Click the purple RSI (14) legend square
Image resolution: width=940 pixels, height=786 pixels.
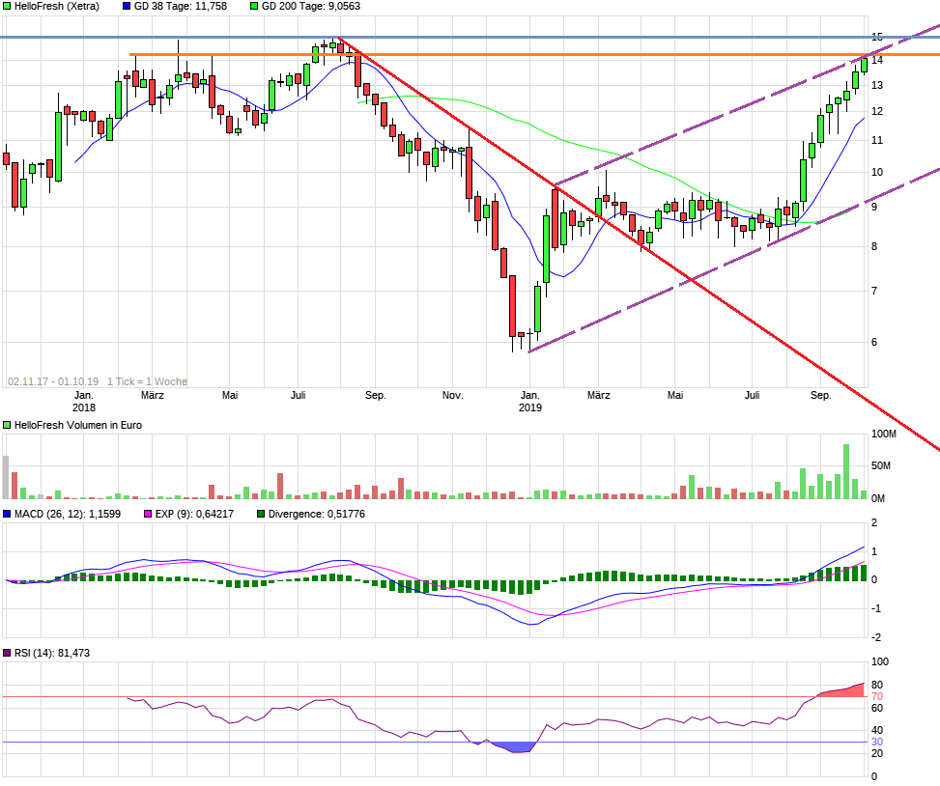pyautogui.click(x=7, y=653)
